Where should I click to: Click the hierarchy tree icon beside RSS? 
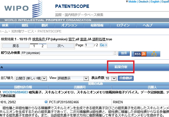(x=154, y=54)
